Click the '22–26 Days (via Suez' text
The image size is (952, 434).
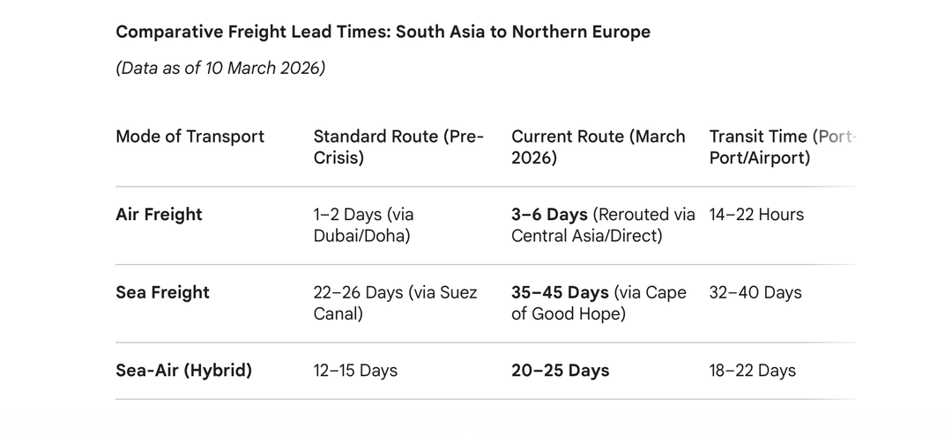(395, 292)
